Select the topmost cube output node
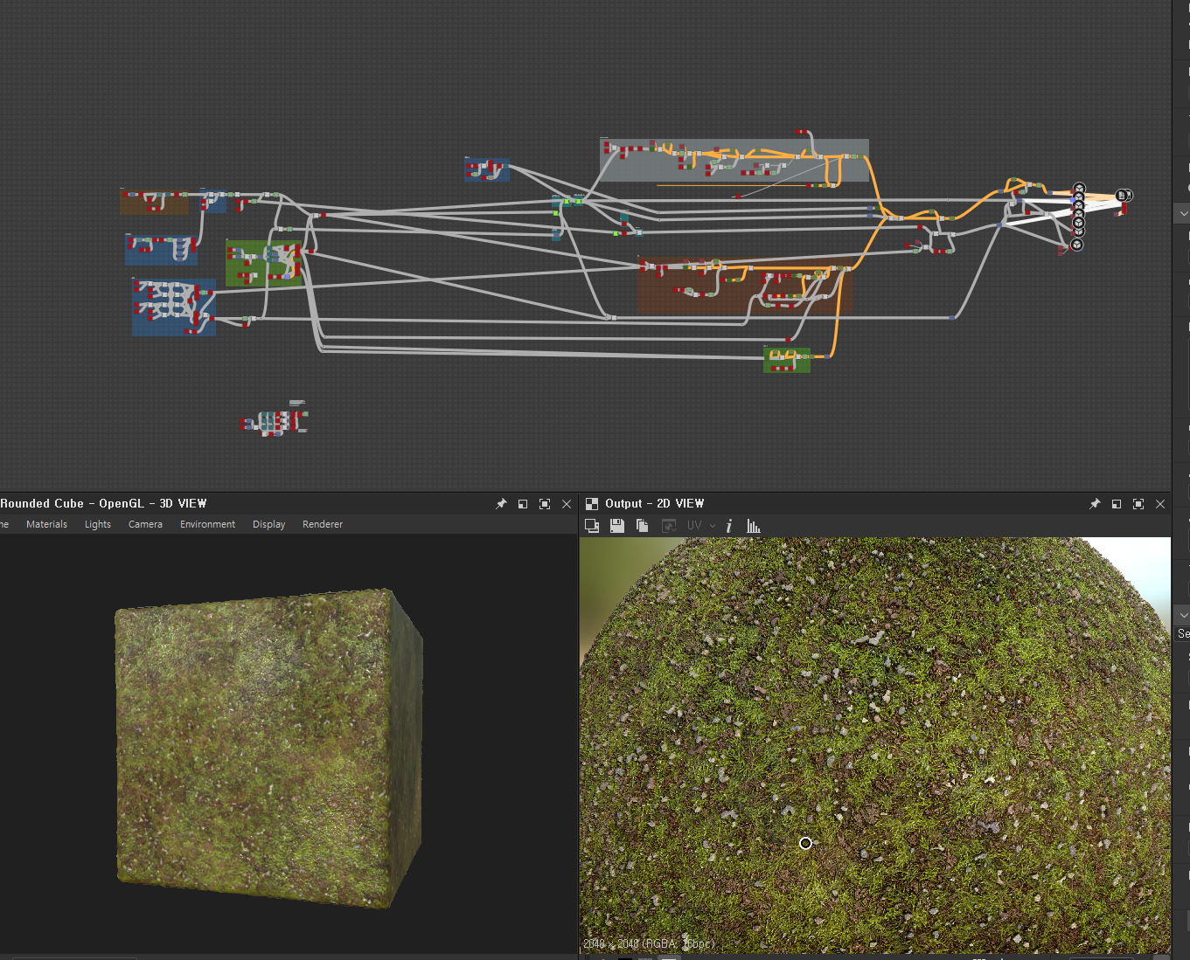 tap(1079, 189)
